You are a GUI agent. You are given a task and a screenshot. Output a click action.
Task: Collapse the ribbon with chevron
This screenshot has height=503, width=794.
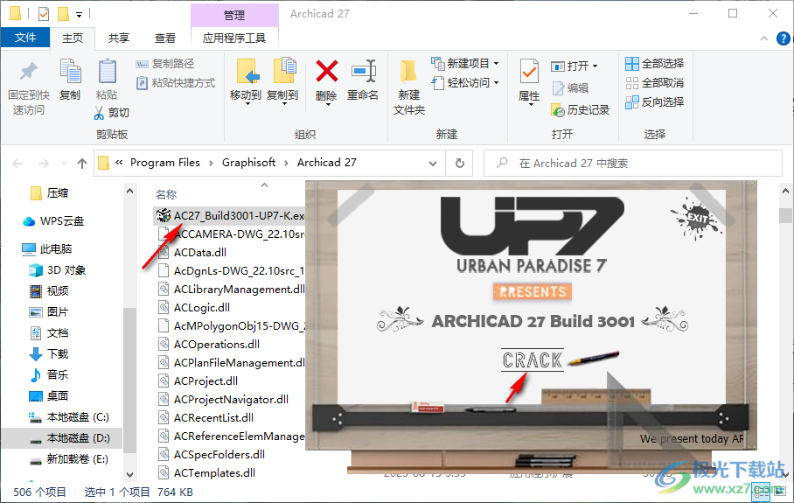(764, 38)
